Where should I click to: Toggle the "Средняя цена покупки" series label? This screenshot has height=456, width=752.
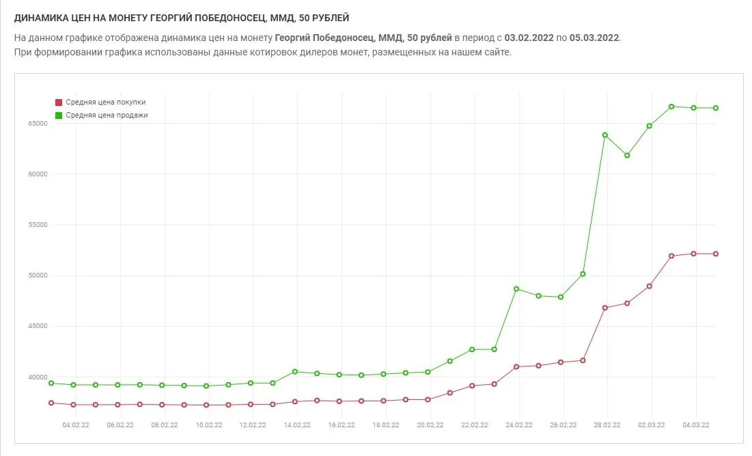coord(105,103)
